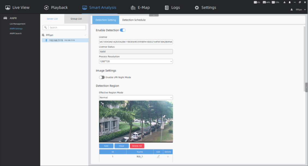Click the red Delete All button
The image size is (308, 166).
(x=137, y=146)
